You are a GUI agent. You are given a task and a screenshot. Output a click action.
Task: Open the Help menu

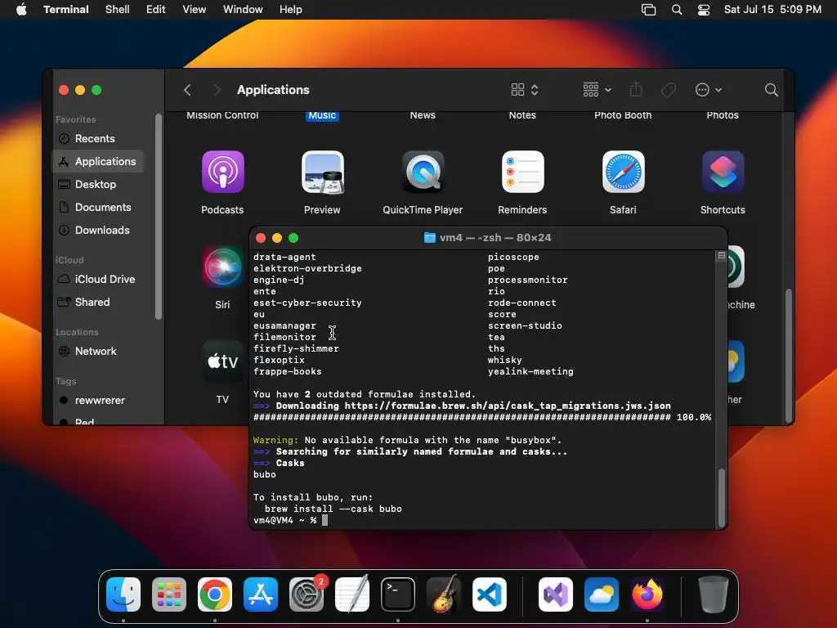coord(291,10)
